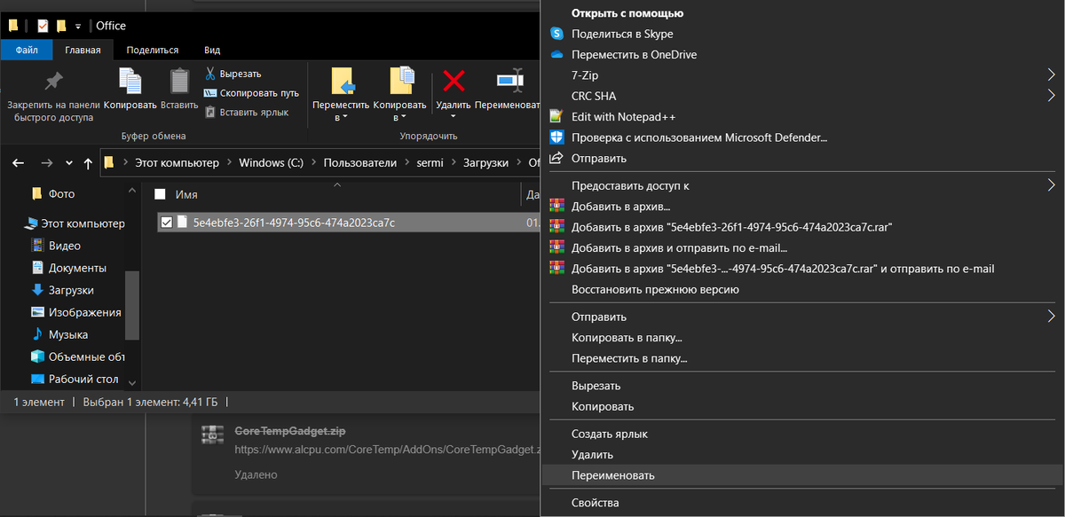
Task: Click the archive icon of CoreTempGadget.zip
Action: (210, 433)
